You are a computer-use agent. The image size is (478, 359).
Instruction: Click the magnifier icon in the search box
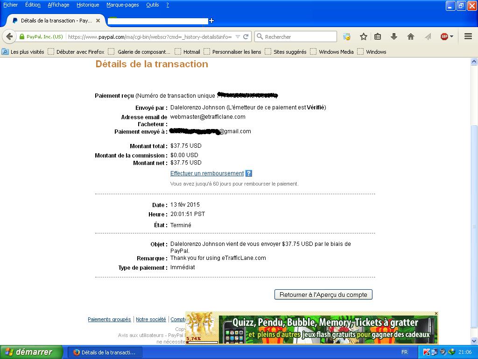(260, 36)
